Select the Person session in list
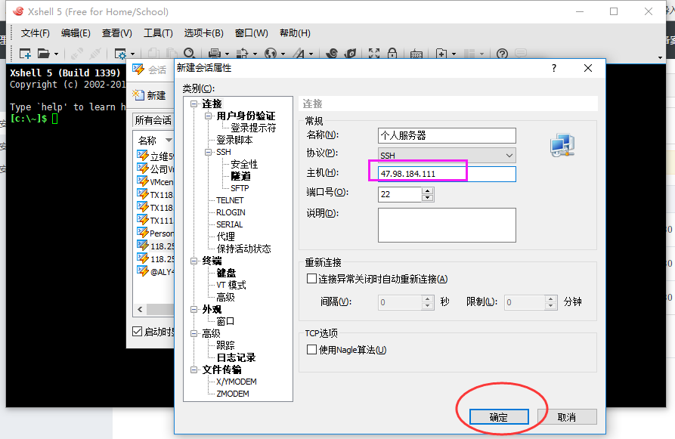The image size is (675, 439). [x=155, y=233]
